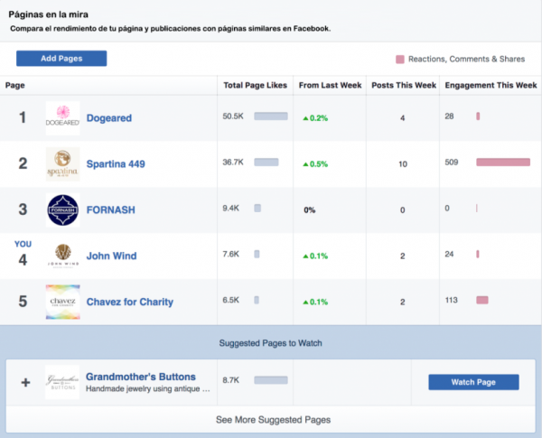Viewport: 542px width, 438px height.
Task: Open the John Wind page link
Action: pos(111,256)
